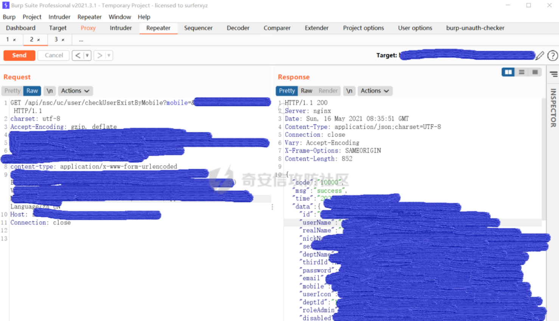559x321 pixels.
Task: Go back to previous request arrow
Action: point(78,56)
